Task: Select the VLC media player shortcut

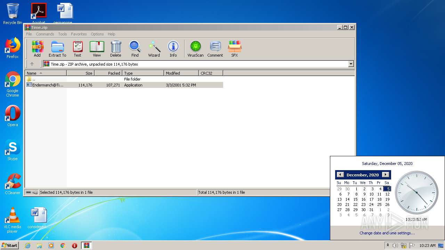Action: (13, 220)
